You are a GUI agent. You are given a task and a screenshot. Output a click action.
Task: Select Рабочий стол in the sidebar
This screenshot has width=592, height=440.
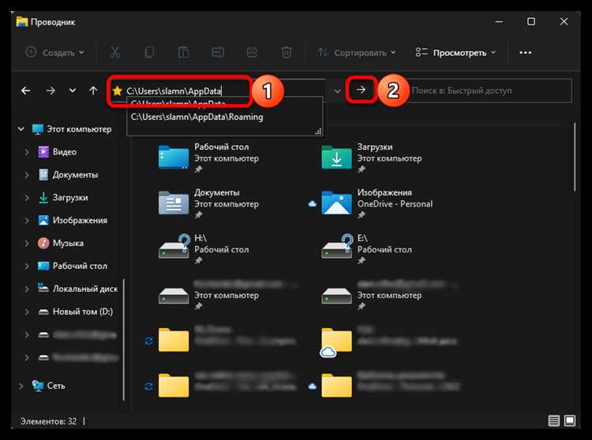coord(80,266)
